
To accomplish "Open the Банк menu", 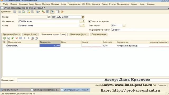I will click(31, 4).
